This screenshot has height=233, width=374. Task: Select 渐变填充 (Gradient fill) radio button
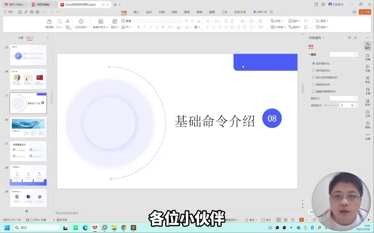tap(313, 70)
